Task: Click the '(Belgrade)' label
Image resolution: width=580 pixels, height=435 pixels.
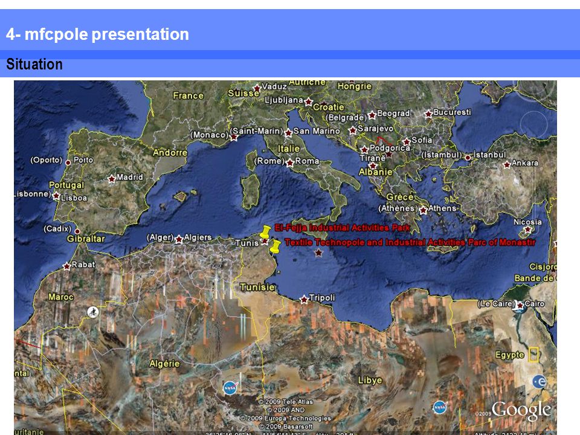Action: (x=346, y=118)
